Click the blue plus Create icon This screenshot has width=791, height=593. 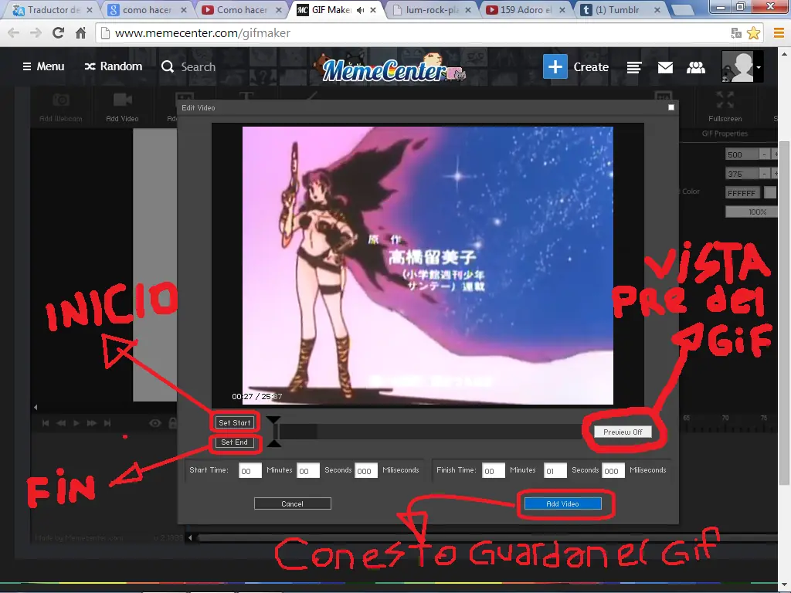click(x=555, y=66)
